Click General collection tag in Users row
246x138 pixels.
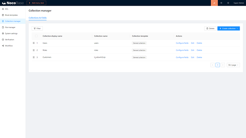139,43
